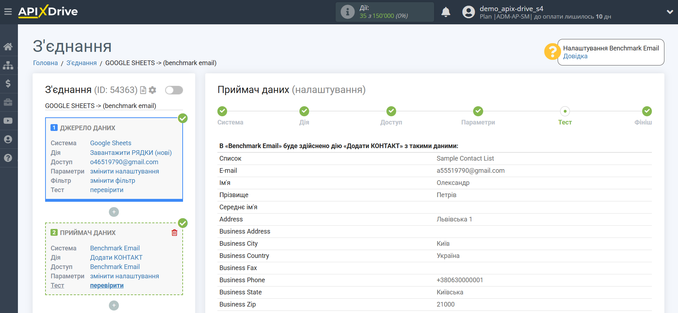678x313 pixels.
Task: Go to З'єднання breadcrumb
Action: (81, 63)
